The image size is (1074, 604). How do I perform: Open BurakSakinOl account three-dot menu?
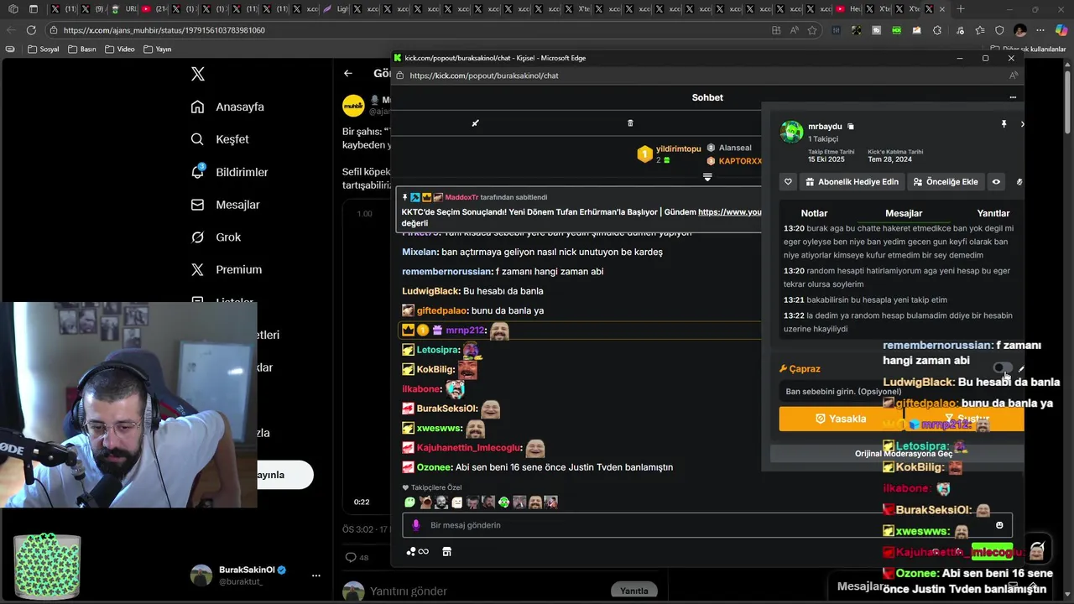[x=316, y=575]
